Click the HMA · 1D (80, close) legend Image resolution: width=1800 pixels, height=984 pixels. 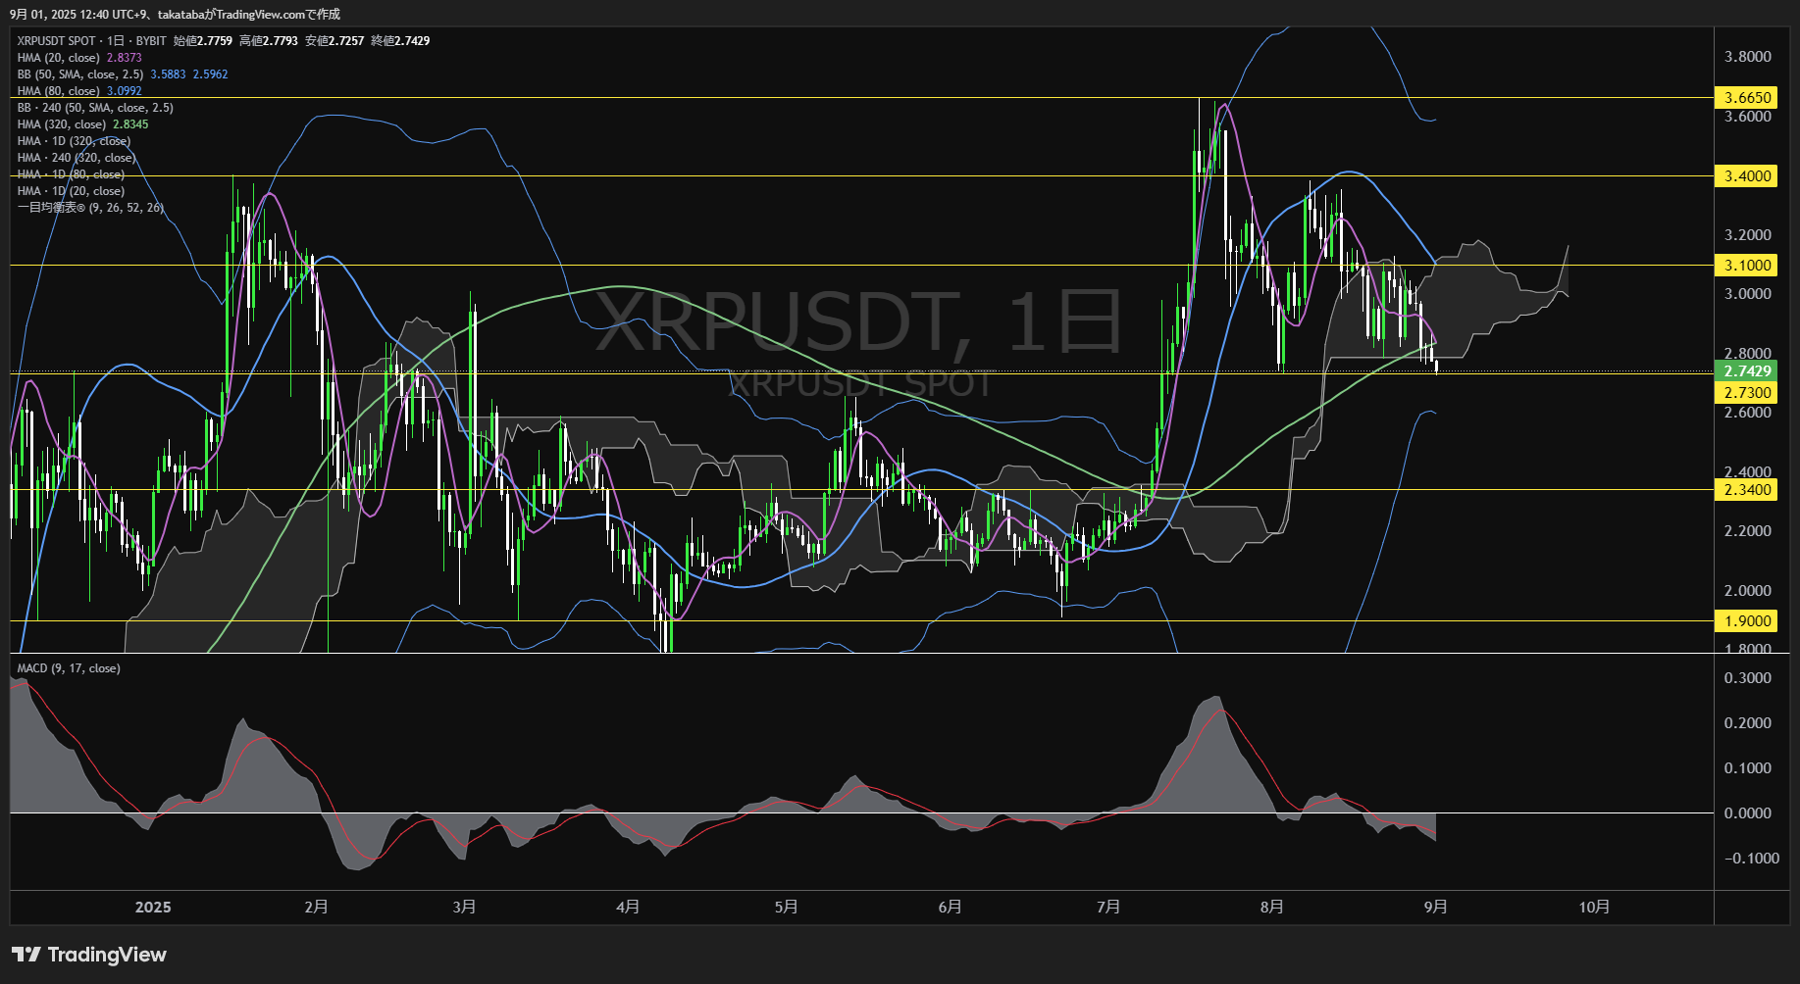click(71, 174)
